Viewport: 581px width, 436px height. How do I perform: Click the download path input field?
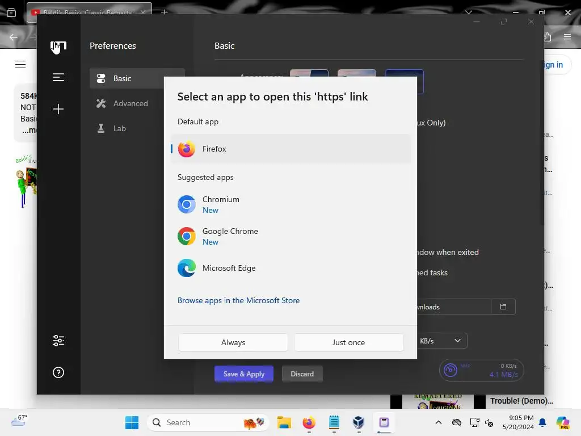(x=454, y=307)
